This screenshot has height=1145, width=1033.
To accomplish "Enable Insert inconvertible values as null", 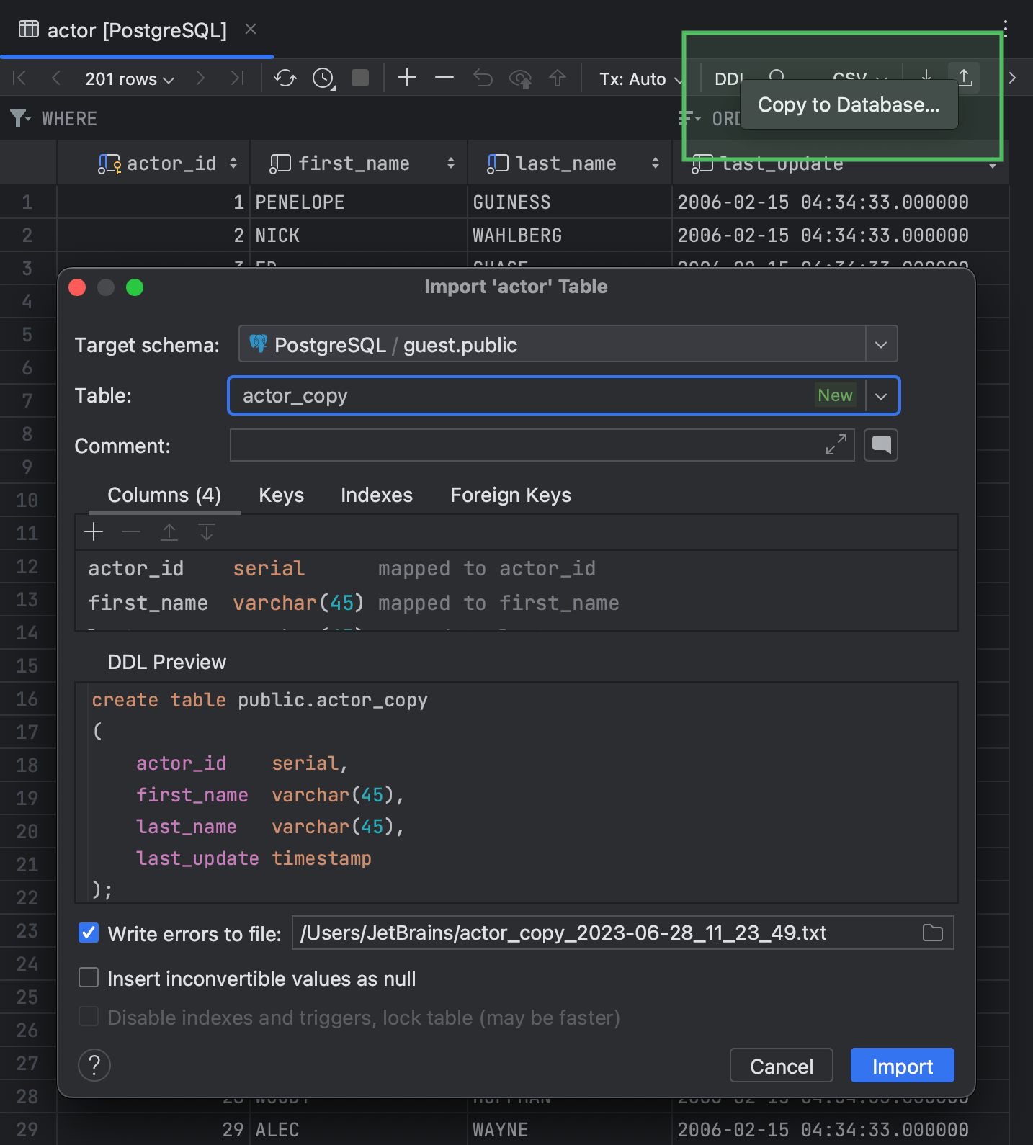I will pyautogui.click(x=89, y=978).
